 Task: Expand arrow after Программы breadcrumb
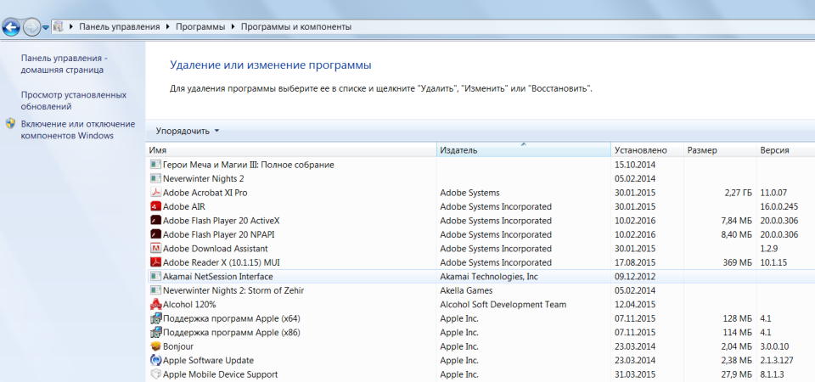233,26
